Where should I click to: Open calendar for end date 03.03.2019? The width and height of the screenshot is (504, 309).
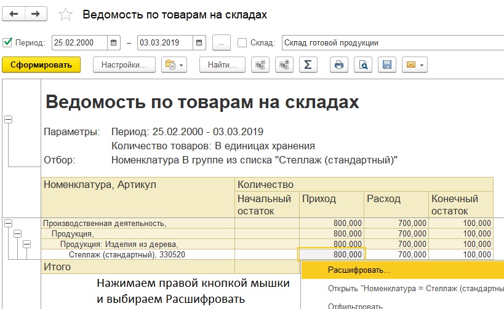coord(199,42)
